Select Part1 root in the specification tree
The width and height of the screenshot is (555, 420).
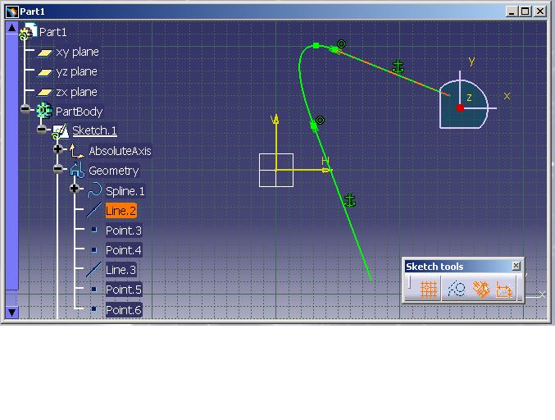point(52,32)
